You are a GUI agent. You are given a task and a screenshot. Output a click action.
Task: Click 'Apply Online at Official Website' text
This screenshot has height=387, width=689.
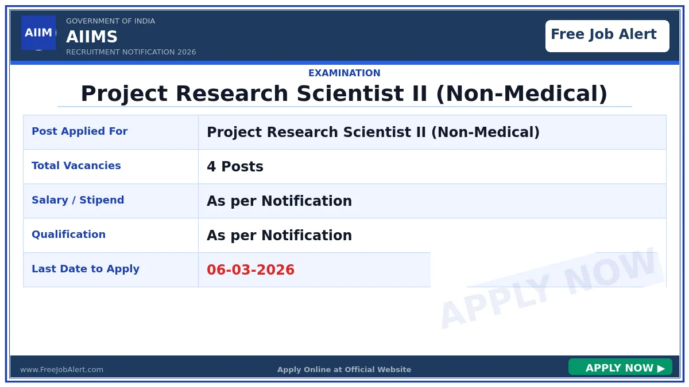tap(344, 370)
